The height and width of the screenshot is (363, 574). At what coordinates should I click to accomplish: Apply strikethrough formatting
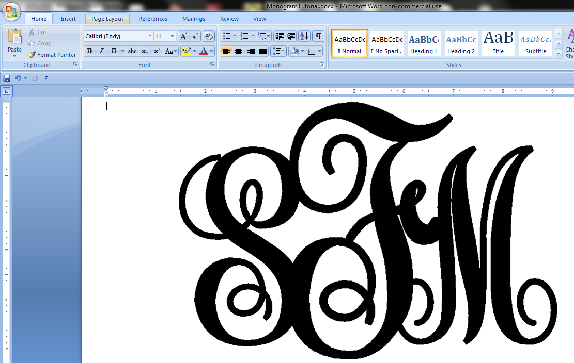[x=132, y=51]
